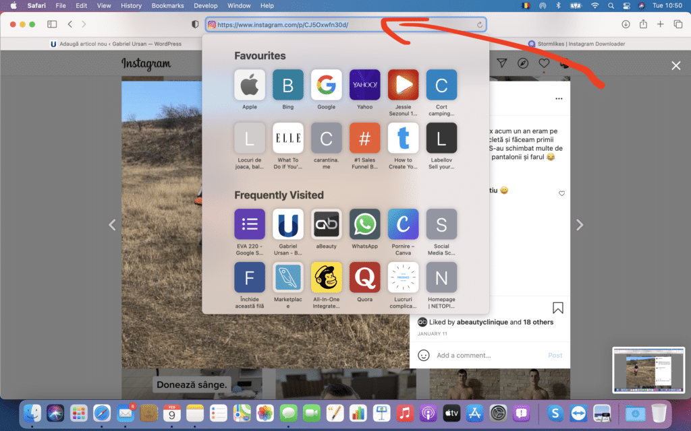The height and width of the screenshot is (431, 691).
Task: Open the Bing favourite tile
Action: point(287,85)
